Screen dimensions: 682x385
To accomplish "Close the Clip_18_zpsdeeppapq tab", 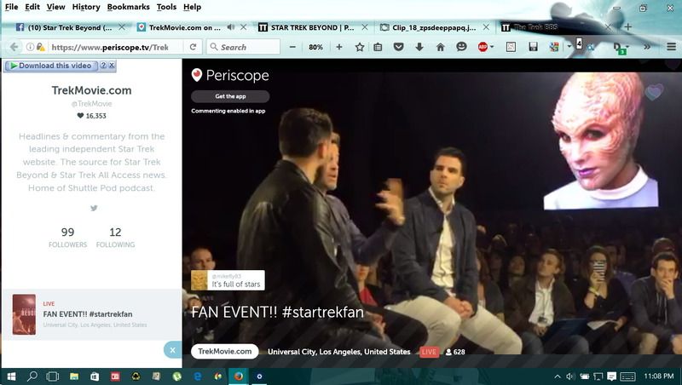I will pos(486,27).
